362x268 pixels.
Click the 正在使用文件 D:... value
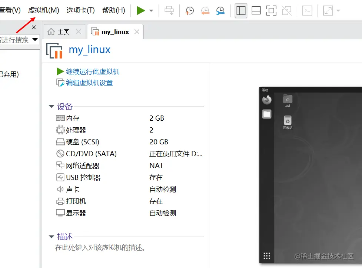point(176,154)
